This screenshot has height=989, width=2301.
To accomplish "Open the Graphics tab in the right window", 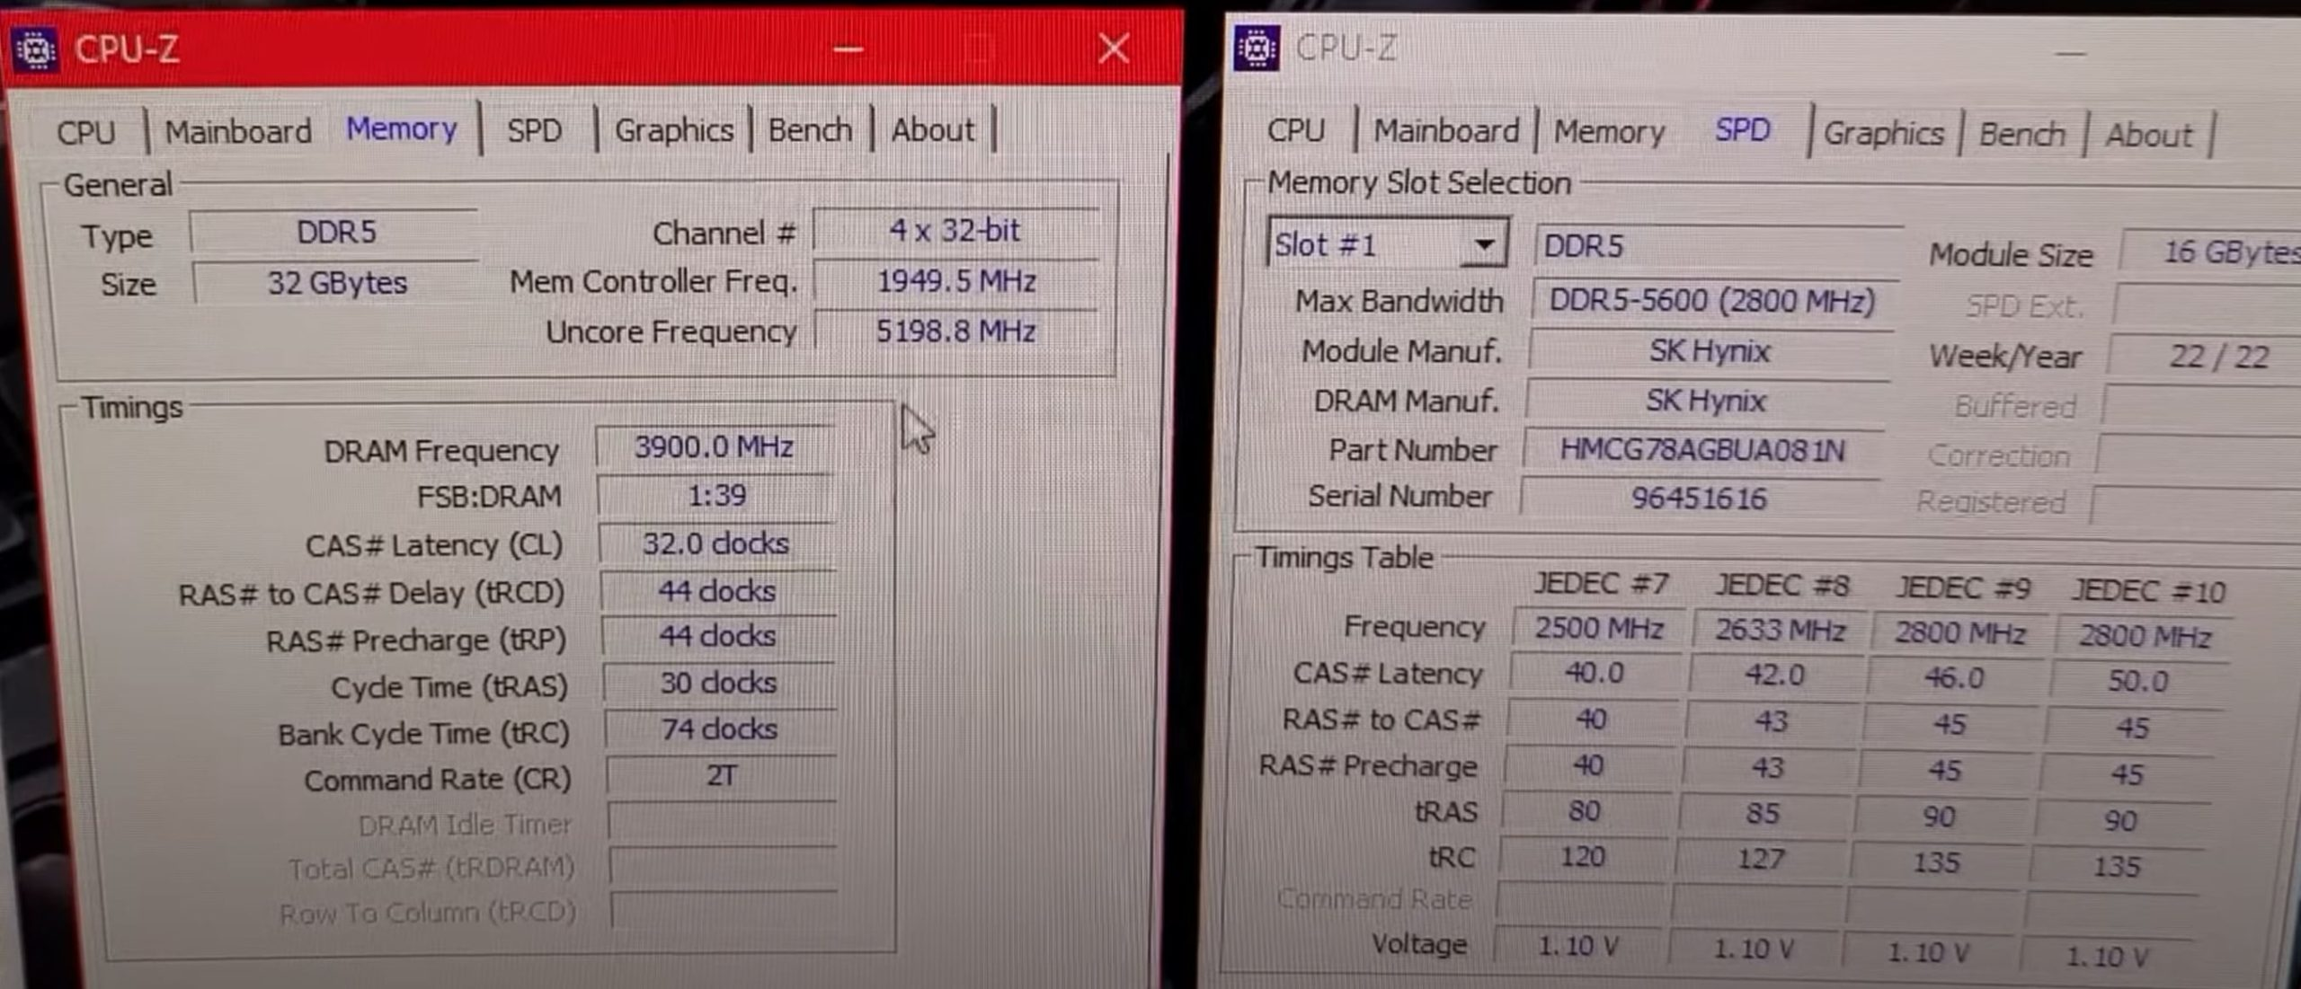I will [x=1883, y=134].
